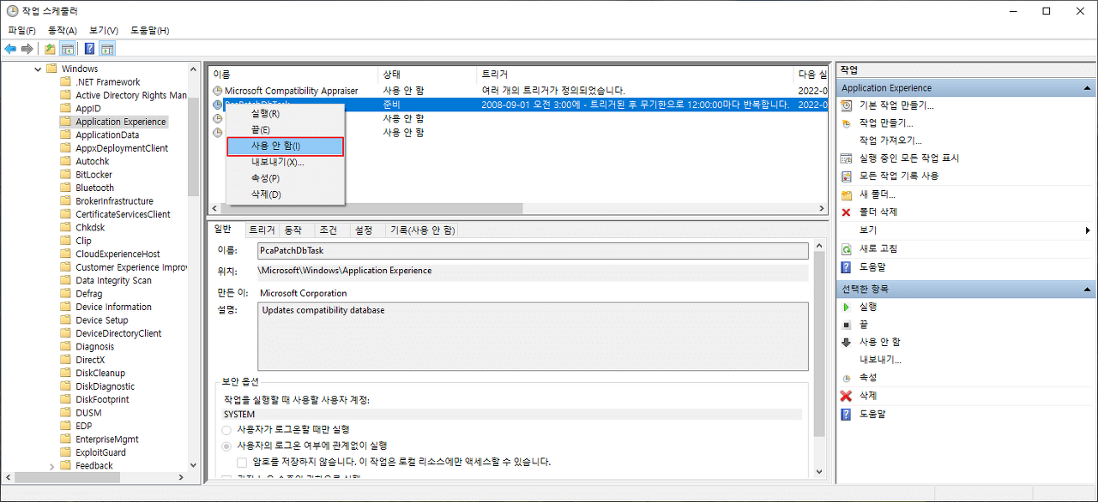The image size is (1098, 502).
Task: Choose 삭제(D) in context menu
Action: coord(285,194)
